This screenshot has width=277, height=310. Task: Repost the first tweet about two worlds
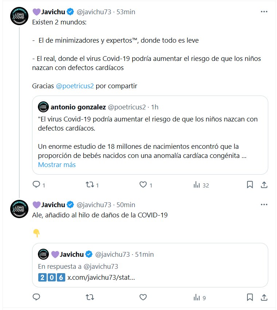coord(89,185)
